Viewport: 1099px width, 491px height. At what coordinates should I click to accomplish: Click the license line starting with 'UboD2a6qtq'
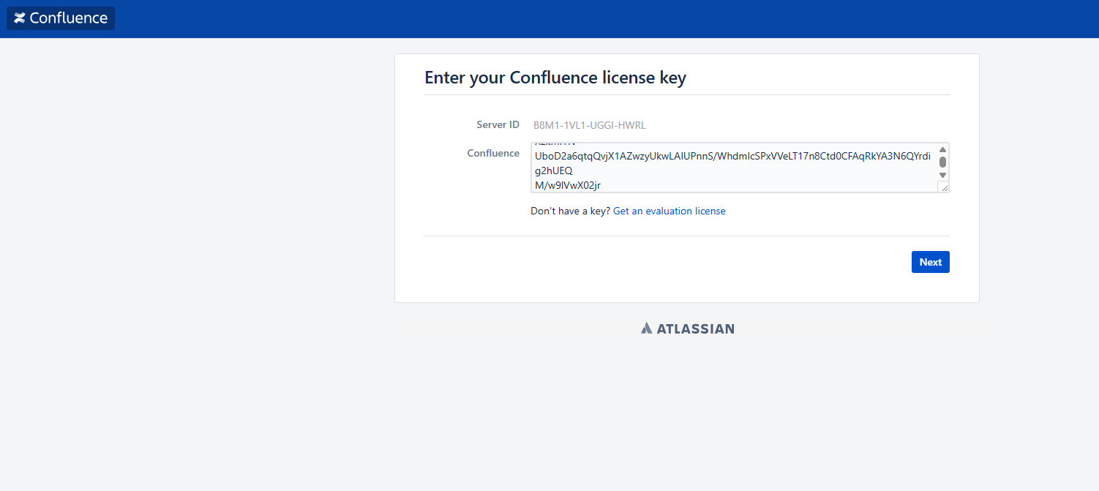pos(732,157)
